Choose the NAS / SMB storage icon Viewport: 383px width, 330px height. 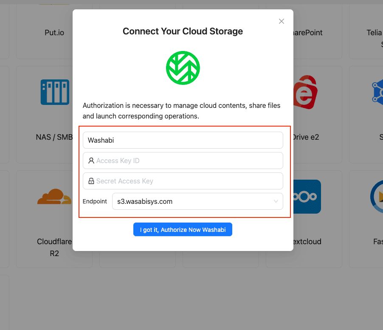[x=54, y=92]
